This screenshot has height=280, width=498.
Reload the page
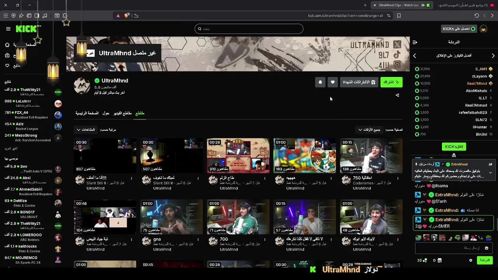[477, 16]
